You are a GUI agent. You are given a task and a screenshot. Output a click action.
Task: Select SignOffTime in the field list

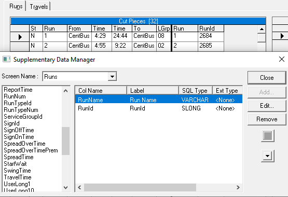[19, 130]
